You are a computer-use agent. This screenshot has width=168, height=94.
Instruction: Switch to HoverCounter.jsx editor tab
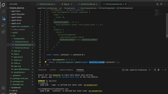point(88,4)
